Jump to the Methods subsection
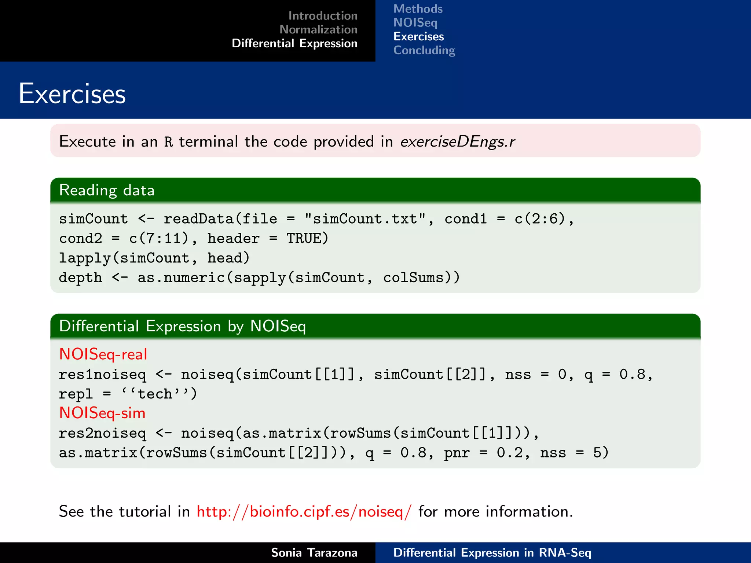Screen dimensions: 751x563 tap(418, 9)
